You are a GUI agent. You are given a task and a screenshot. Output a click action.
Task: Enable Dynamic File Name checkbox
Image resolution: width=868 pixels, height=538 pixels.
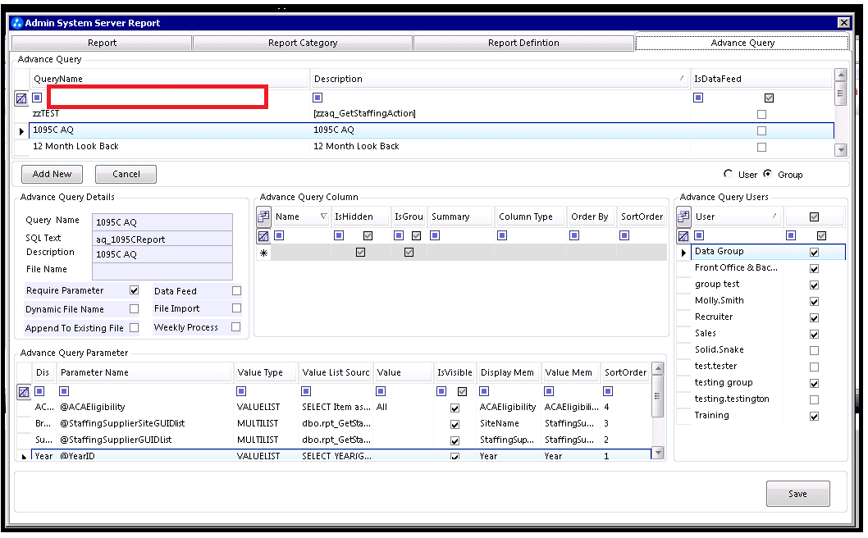134,309
